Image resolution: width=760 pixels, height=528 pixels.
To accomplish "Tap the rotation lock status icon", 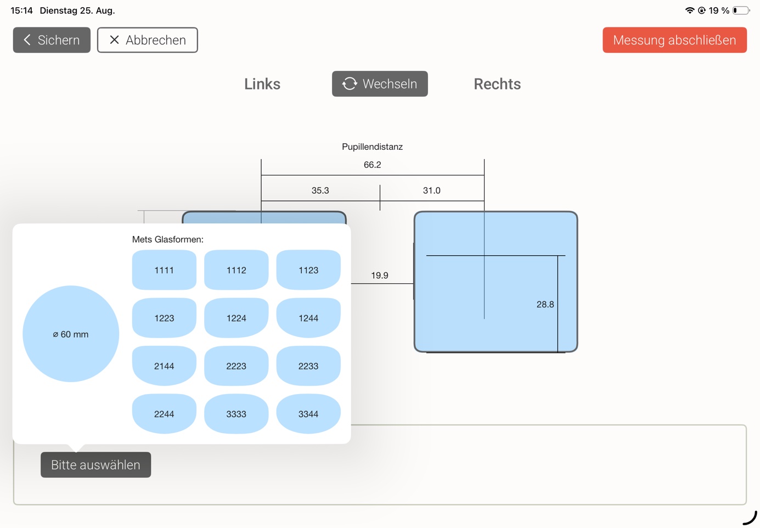I will pos(702,10).
